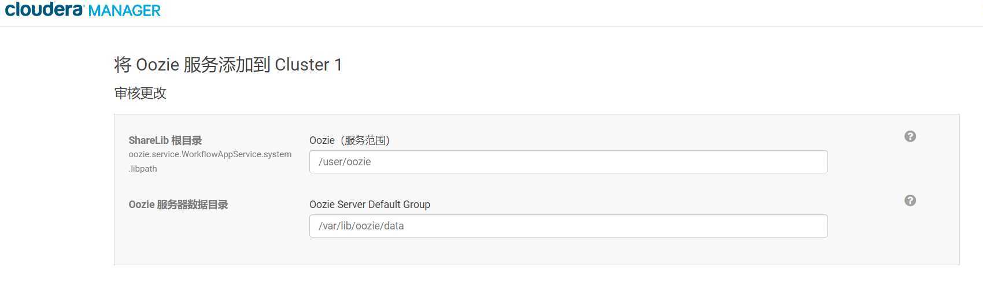Open the Cloudera Manager home logo
Screen dimensions: 983x308
coord(83,10)
